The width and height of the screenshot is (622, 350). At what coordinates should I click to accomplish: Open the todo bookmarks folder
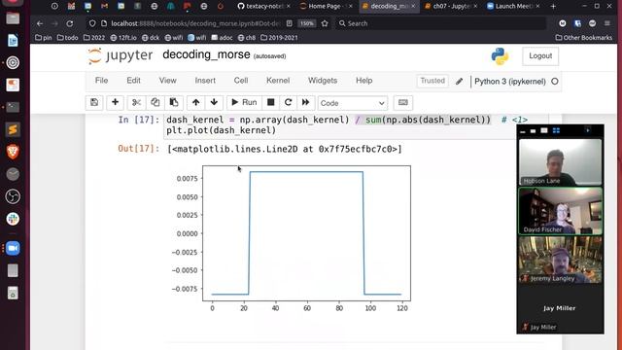point(67,38)
